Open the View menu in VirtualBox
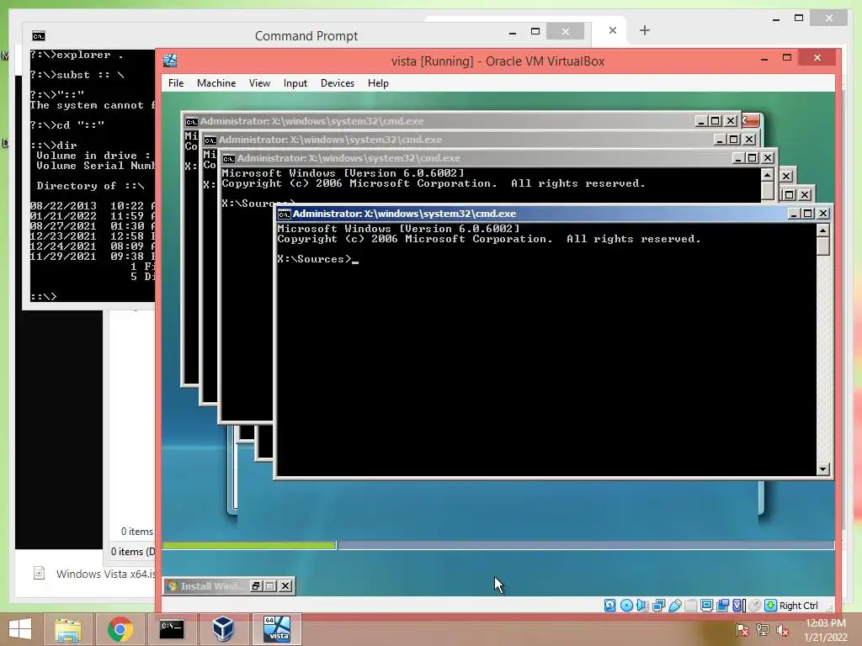The height and width of the screenshot is (646, 862). pyautogui.click(x=259, y=83)
